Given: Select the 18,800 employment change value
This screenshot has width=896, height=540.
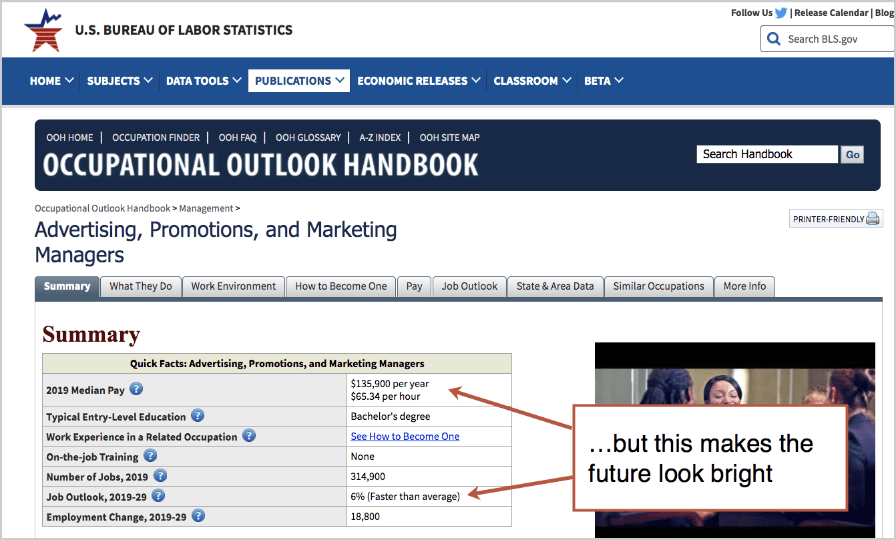Looking at the screenshot, I should 365,517.
